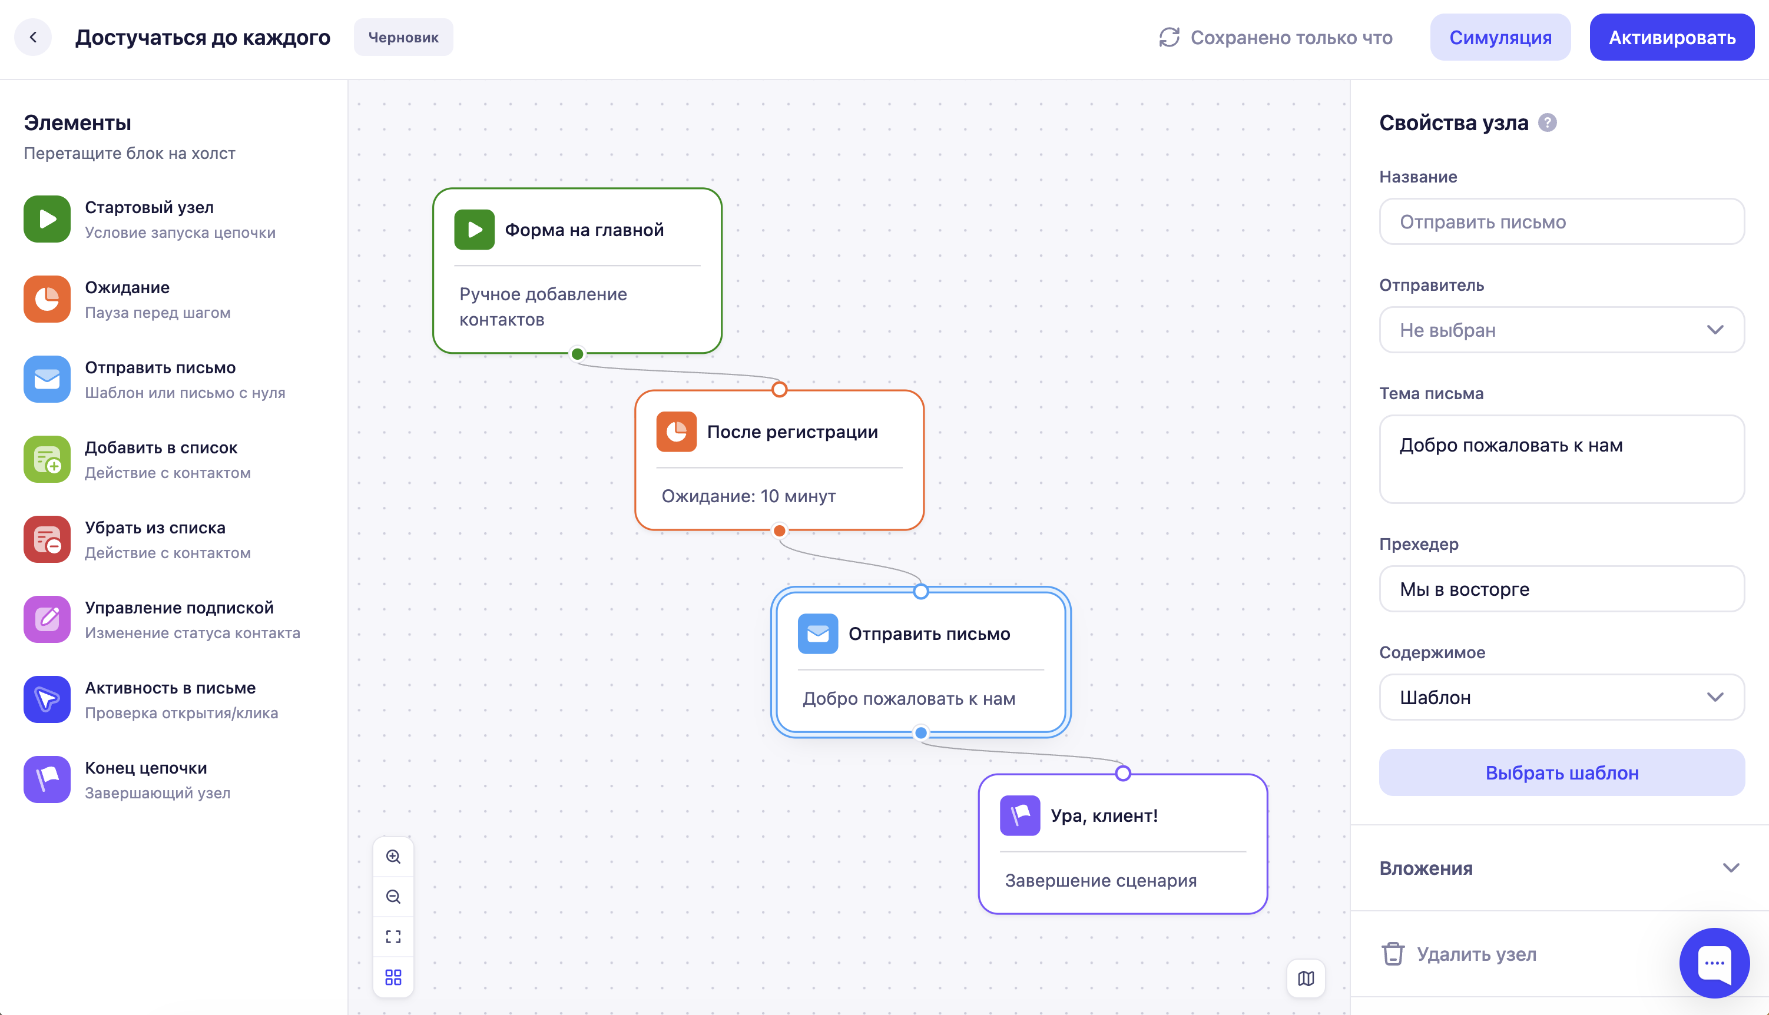This screenshot has width=1769, height=1015.
Task: Click the Симуляция button
Action: click(x=1500, y=38)
